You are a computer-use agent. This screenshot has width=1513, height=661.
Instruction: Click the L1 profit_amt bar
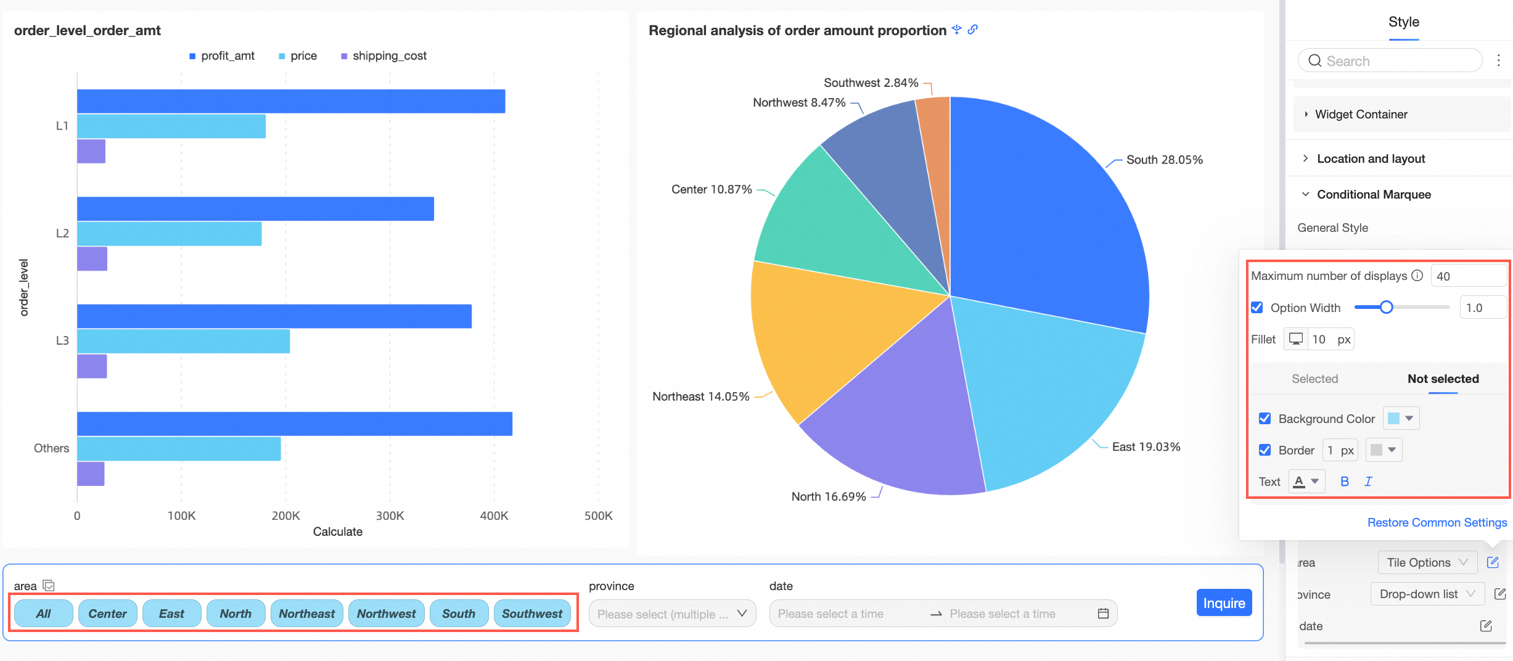tap(291, 101)
